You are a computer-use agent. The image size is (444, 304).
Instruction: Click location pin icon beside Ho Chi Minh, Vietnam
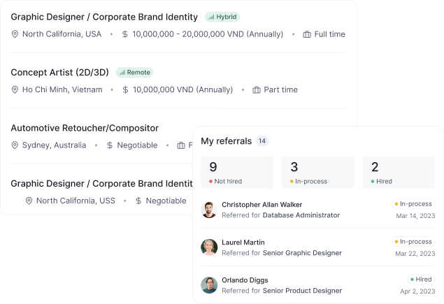(15, 90)
